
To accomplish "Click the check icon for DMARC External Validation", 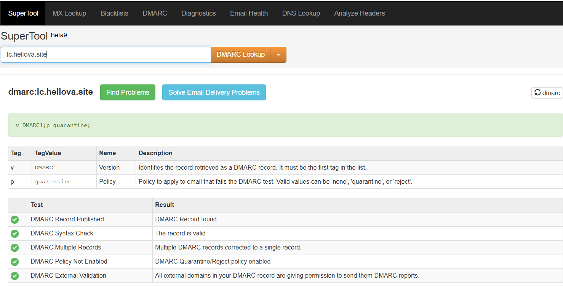I will coord(14,276).
